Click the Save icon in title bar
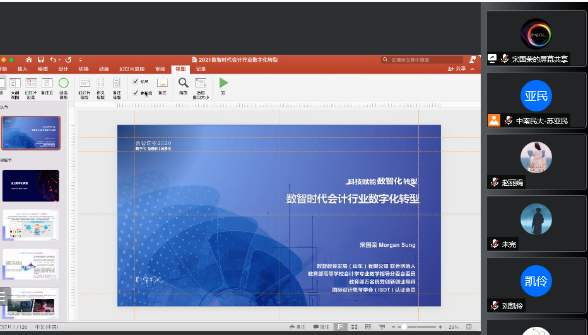 pos(41,60)
